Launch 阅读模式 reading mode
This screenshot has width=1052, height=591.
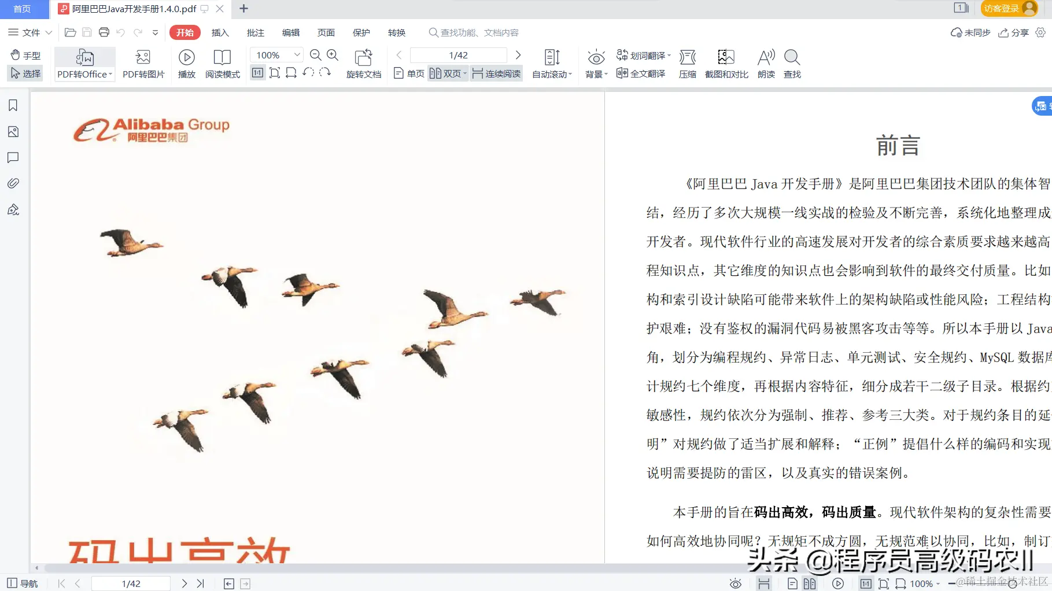point(223,62)
